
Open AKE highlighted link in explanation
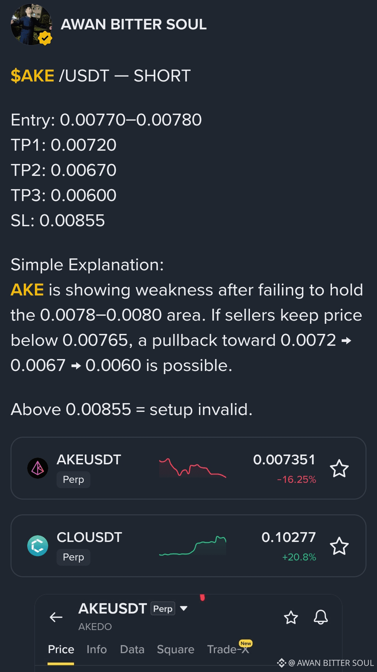pyautogui.click(x=27, y=290)
